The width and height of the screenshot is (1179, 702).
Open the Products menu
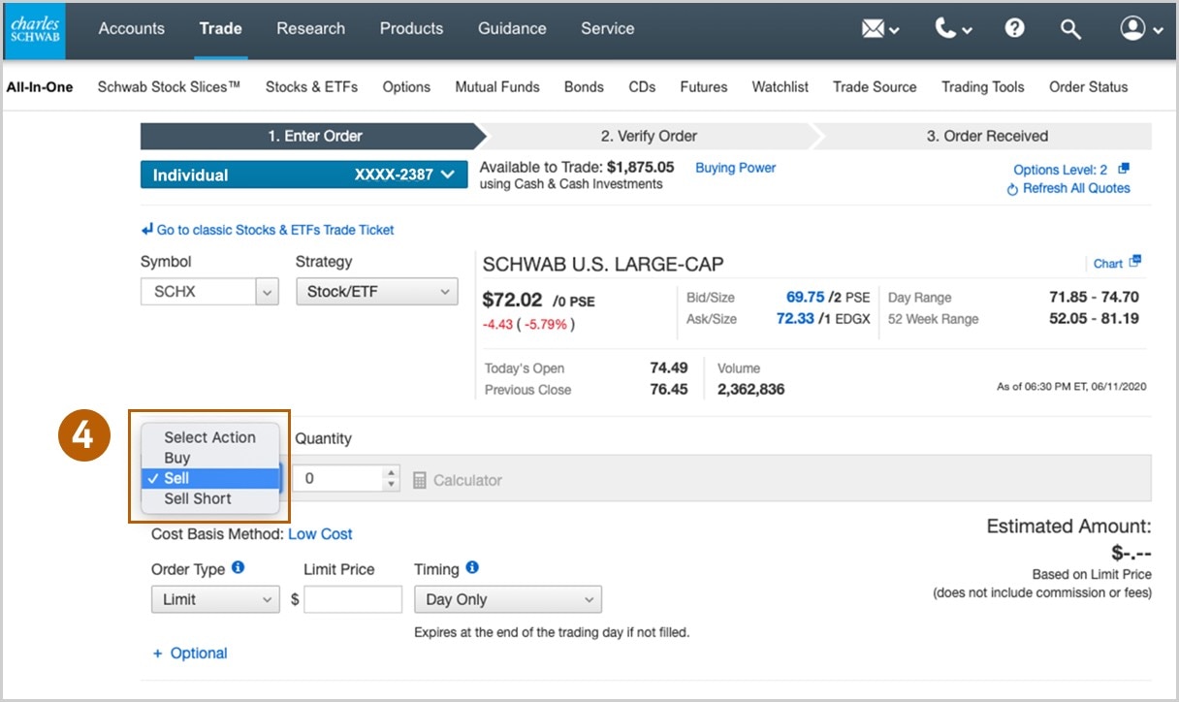point(411,28)
